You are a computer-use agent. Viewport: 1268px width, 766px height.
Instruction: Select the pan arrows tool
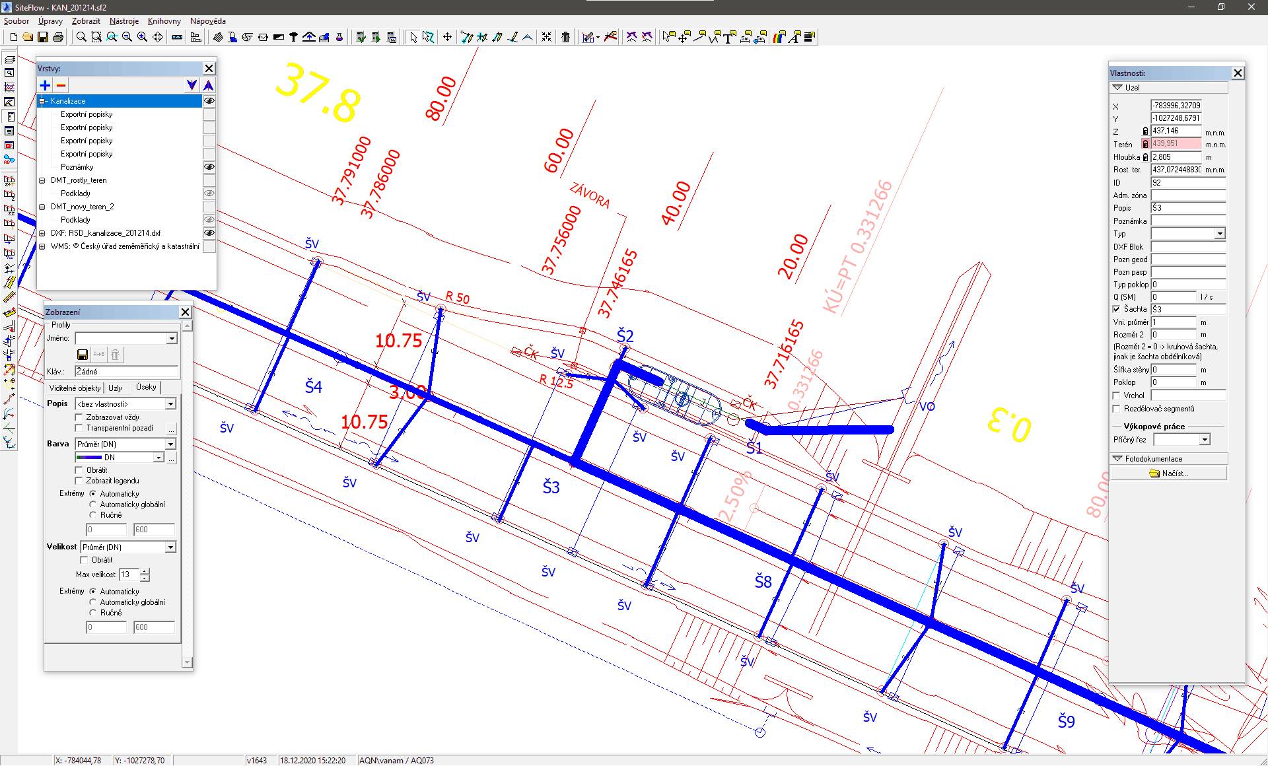158,37
